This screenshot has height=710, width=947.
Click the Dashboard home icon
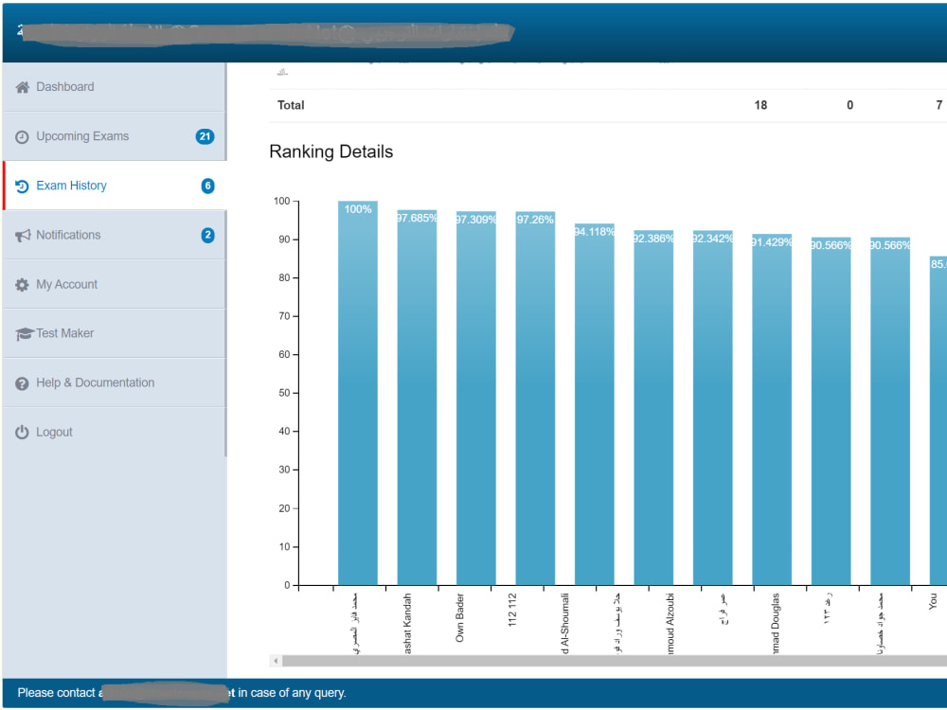click(x=23, y=87)
